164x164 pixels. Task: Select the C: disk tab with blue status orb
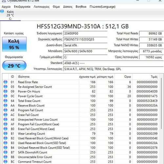pyautogui.click(x=10, y=15)
